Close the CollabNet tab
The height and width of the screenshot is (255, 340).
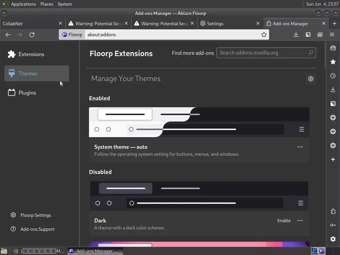coord(60,23)
